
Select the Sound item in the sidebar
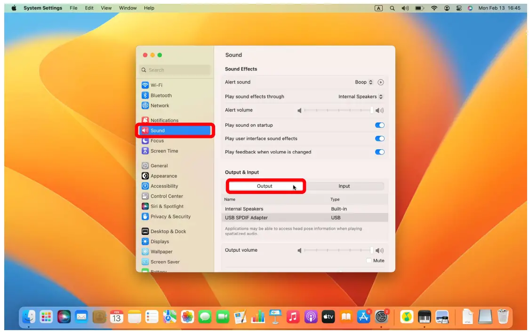pos(175,130)
